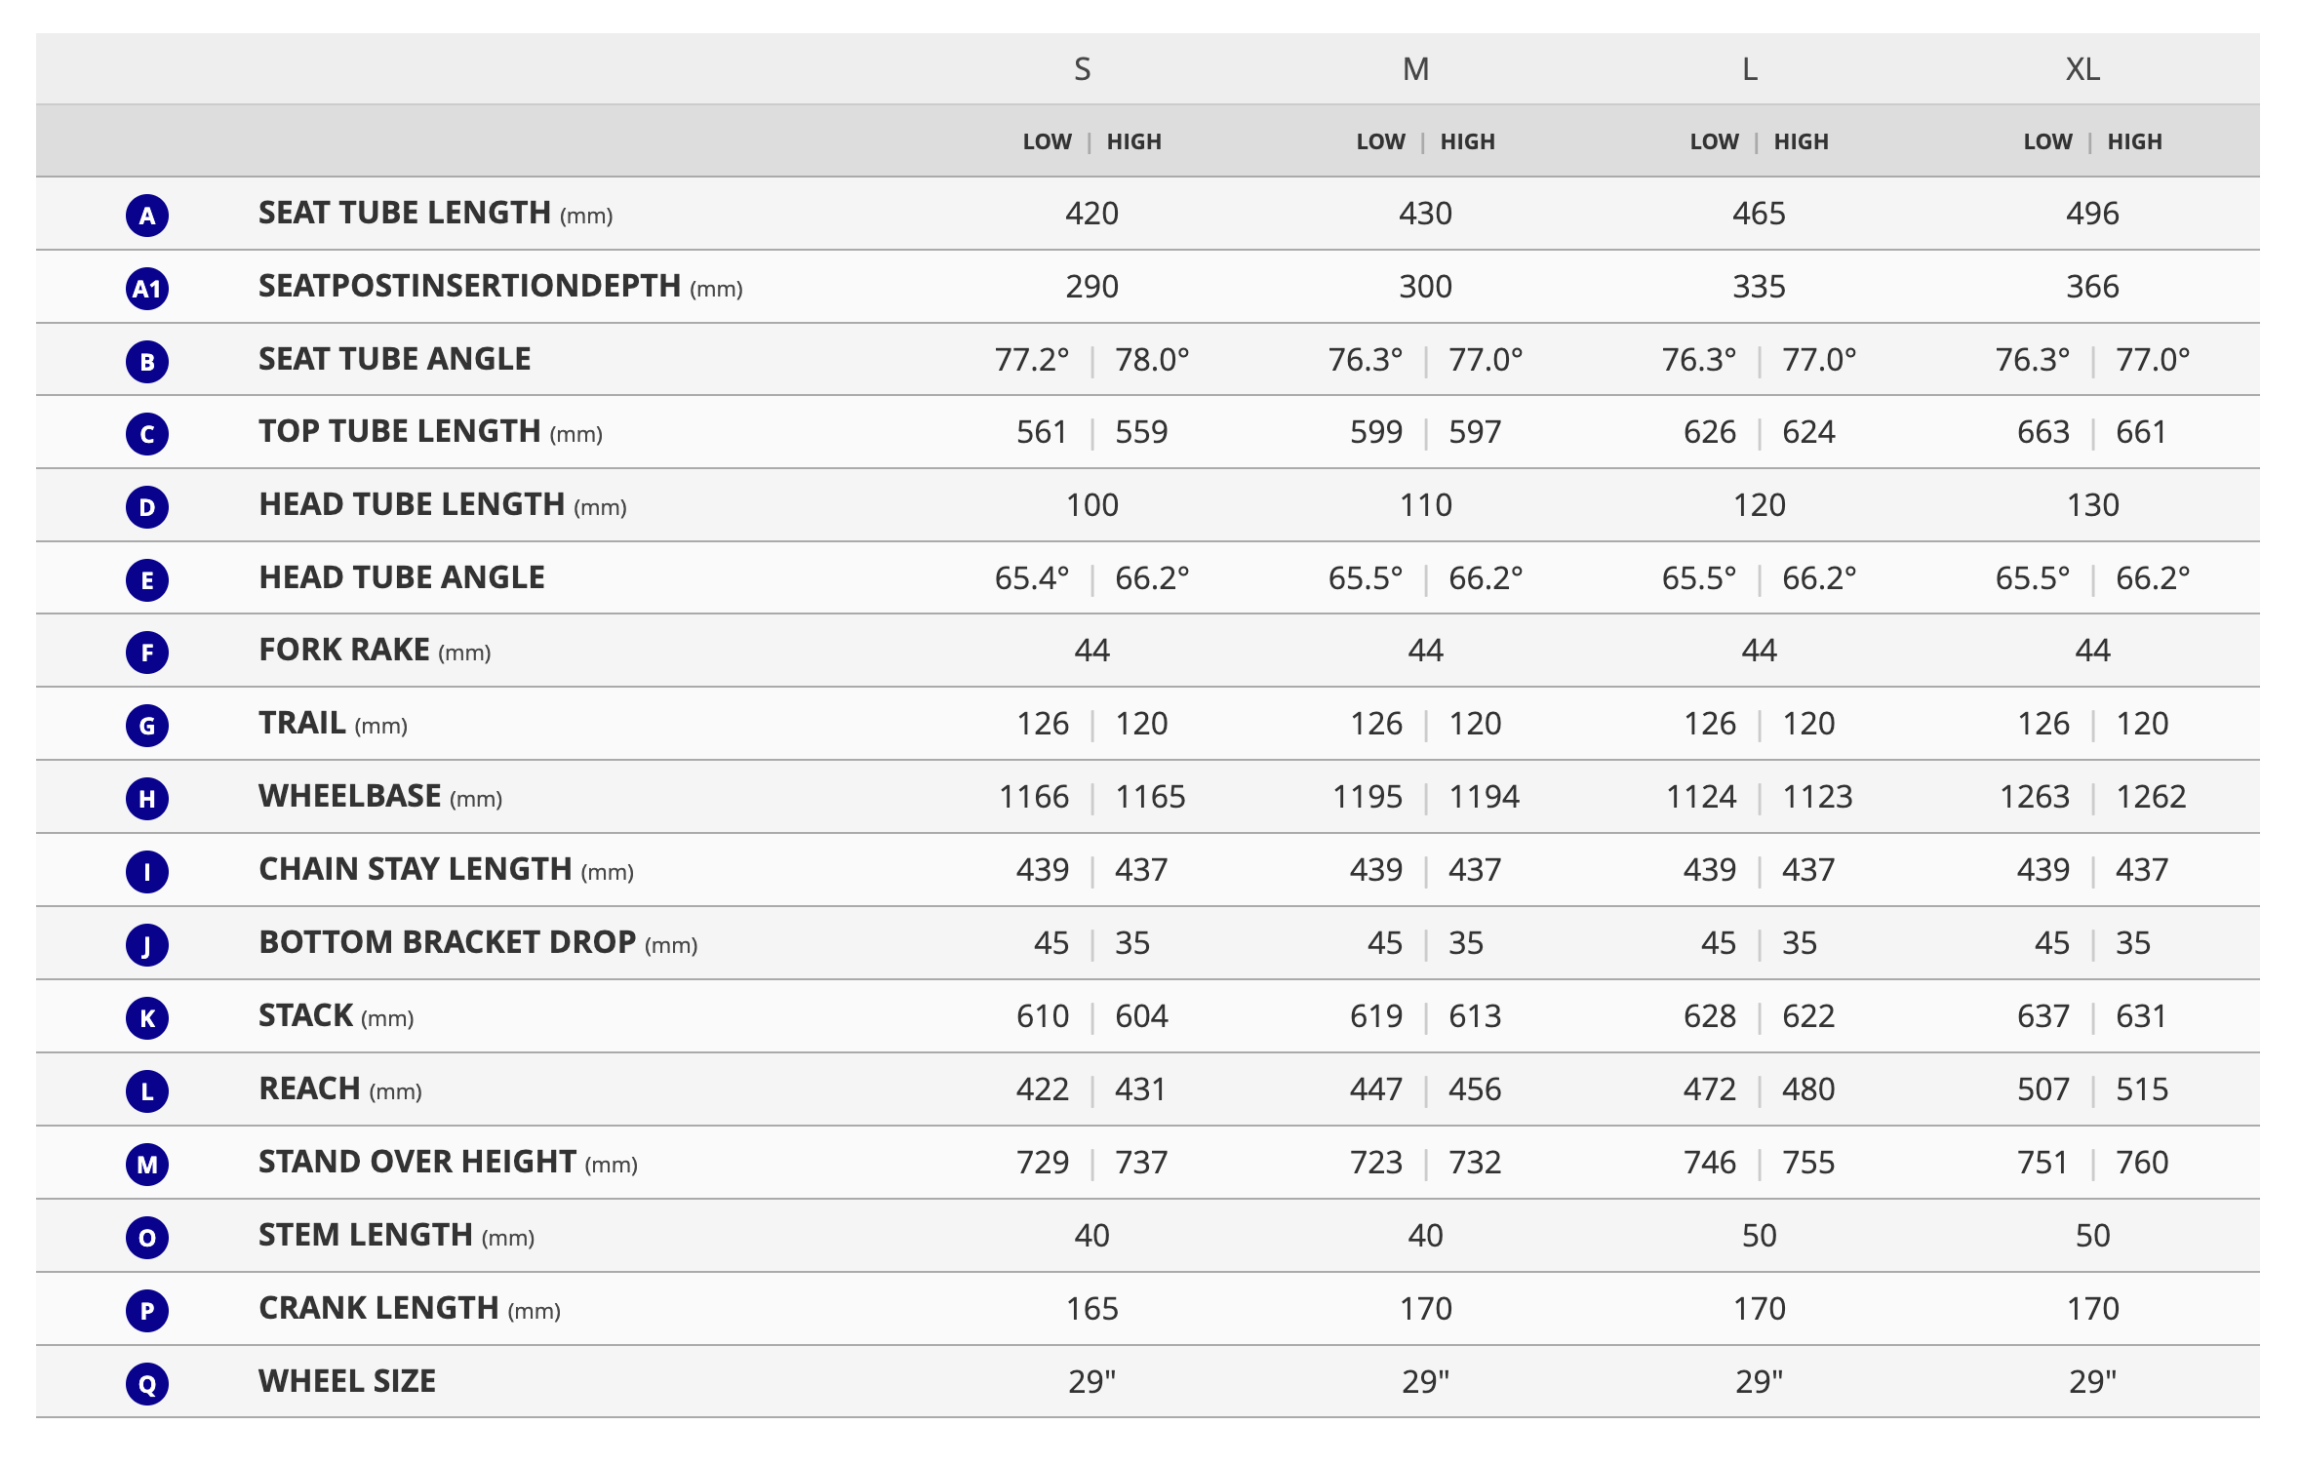Click the HIGH label under size S

point(1133,142)
